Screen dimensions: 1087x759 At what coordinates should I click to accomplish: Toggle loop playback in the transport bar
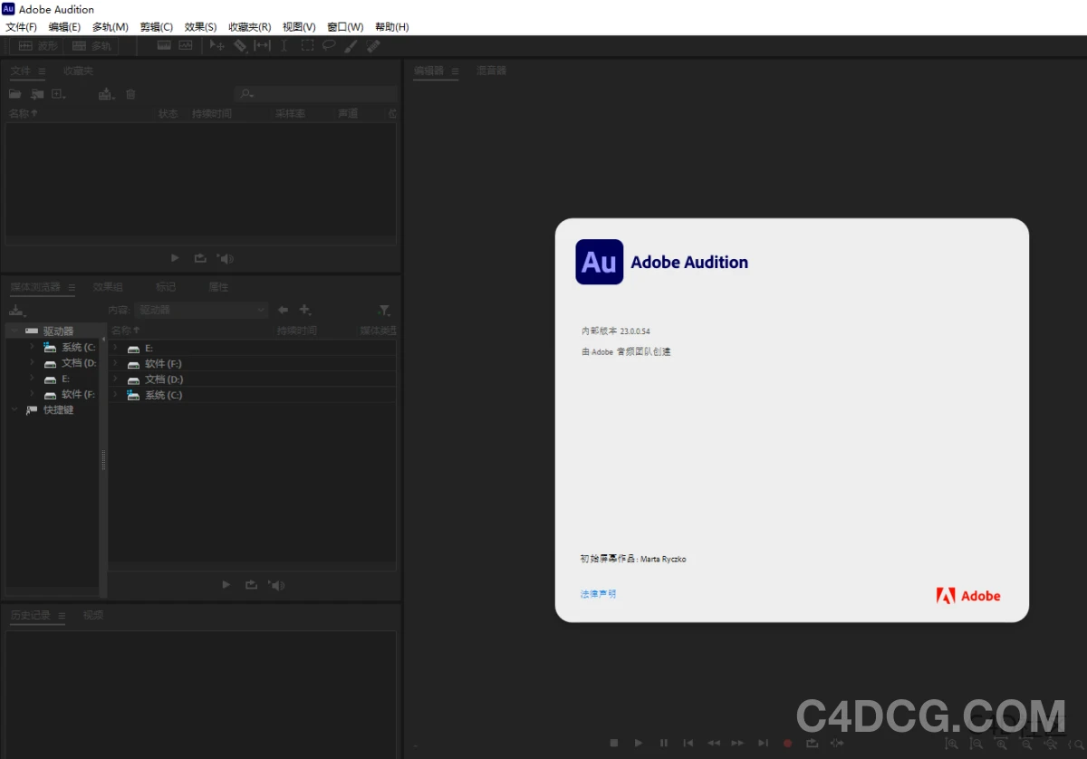[x=813, y=743]
